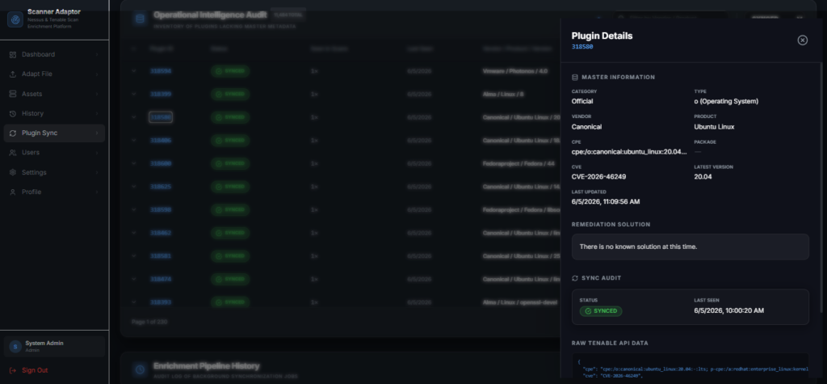Expand row for plugin 318486
This screenshot has height=384, width=827.
tap(134, 141)
